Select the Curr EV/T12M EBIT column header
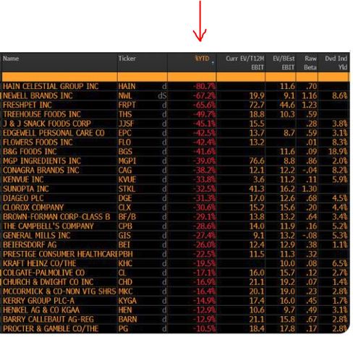Image resolution: width=353 pixels, height=337 pixels. (x=245, y=63)
